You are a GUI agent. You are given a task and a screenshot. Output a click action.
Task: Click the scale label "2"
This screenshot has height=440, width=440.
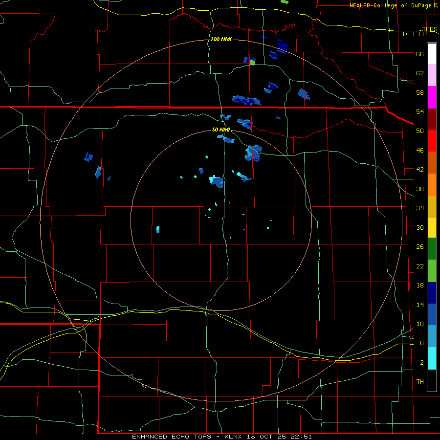(x=422, y=362)
